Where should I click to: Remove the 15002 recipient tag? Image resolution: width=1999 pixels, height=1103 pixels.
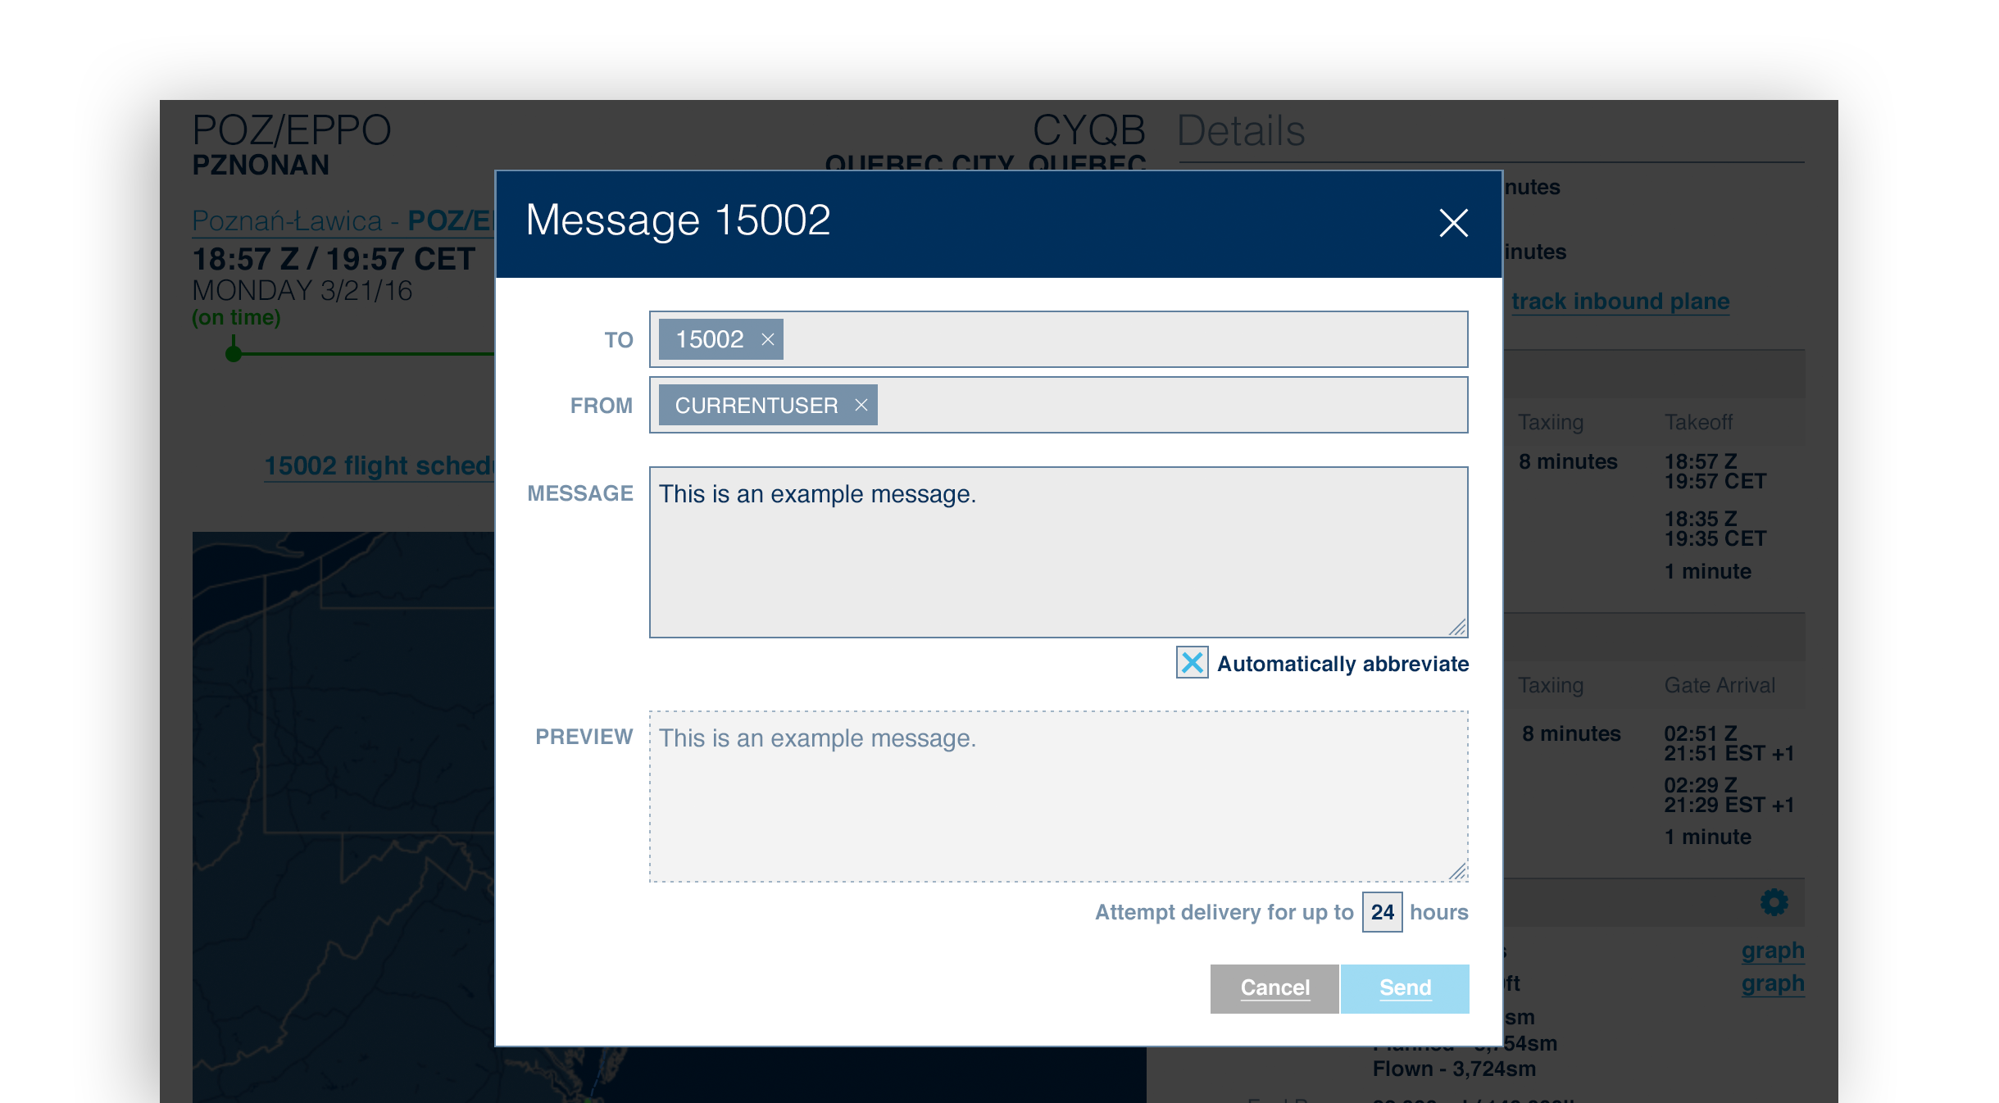coord(768,339)
